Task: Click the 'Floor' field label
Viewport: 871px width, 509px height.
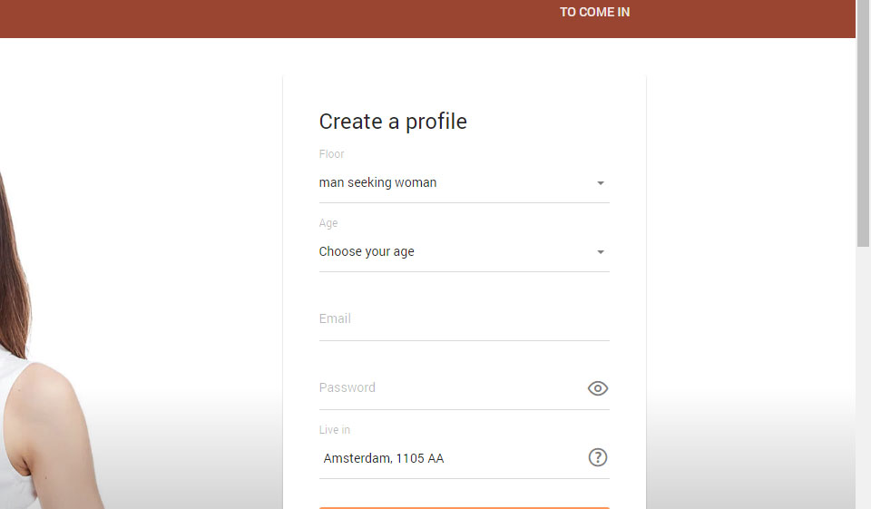Action: pyautogui.click(x=331, y=154)
